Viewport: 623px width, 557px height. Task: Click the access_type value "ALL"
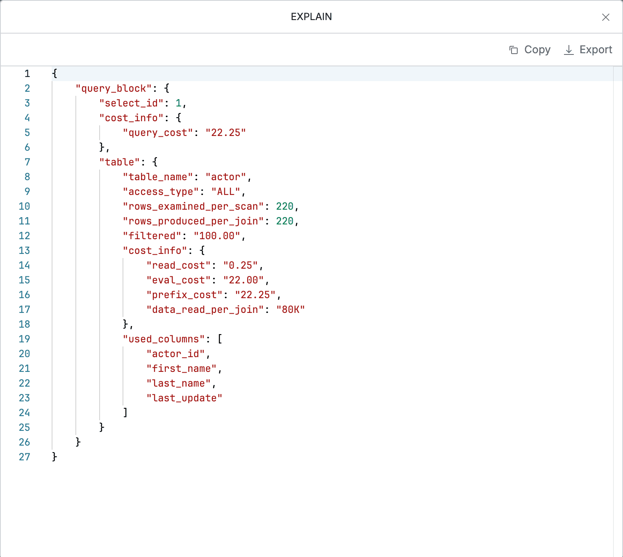click(x=225, y=191)
